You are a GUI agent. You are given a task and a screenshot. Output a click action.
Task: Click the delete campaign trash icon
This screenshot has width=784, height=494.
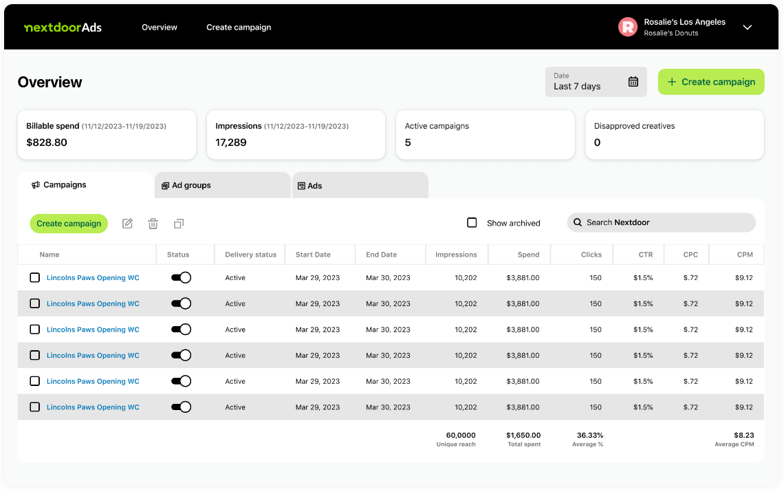[x=153, y=224]
